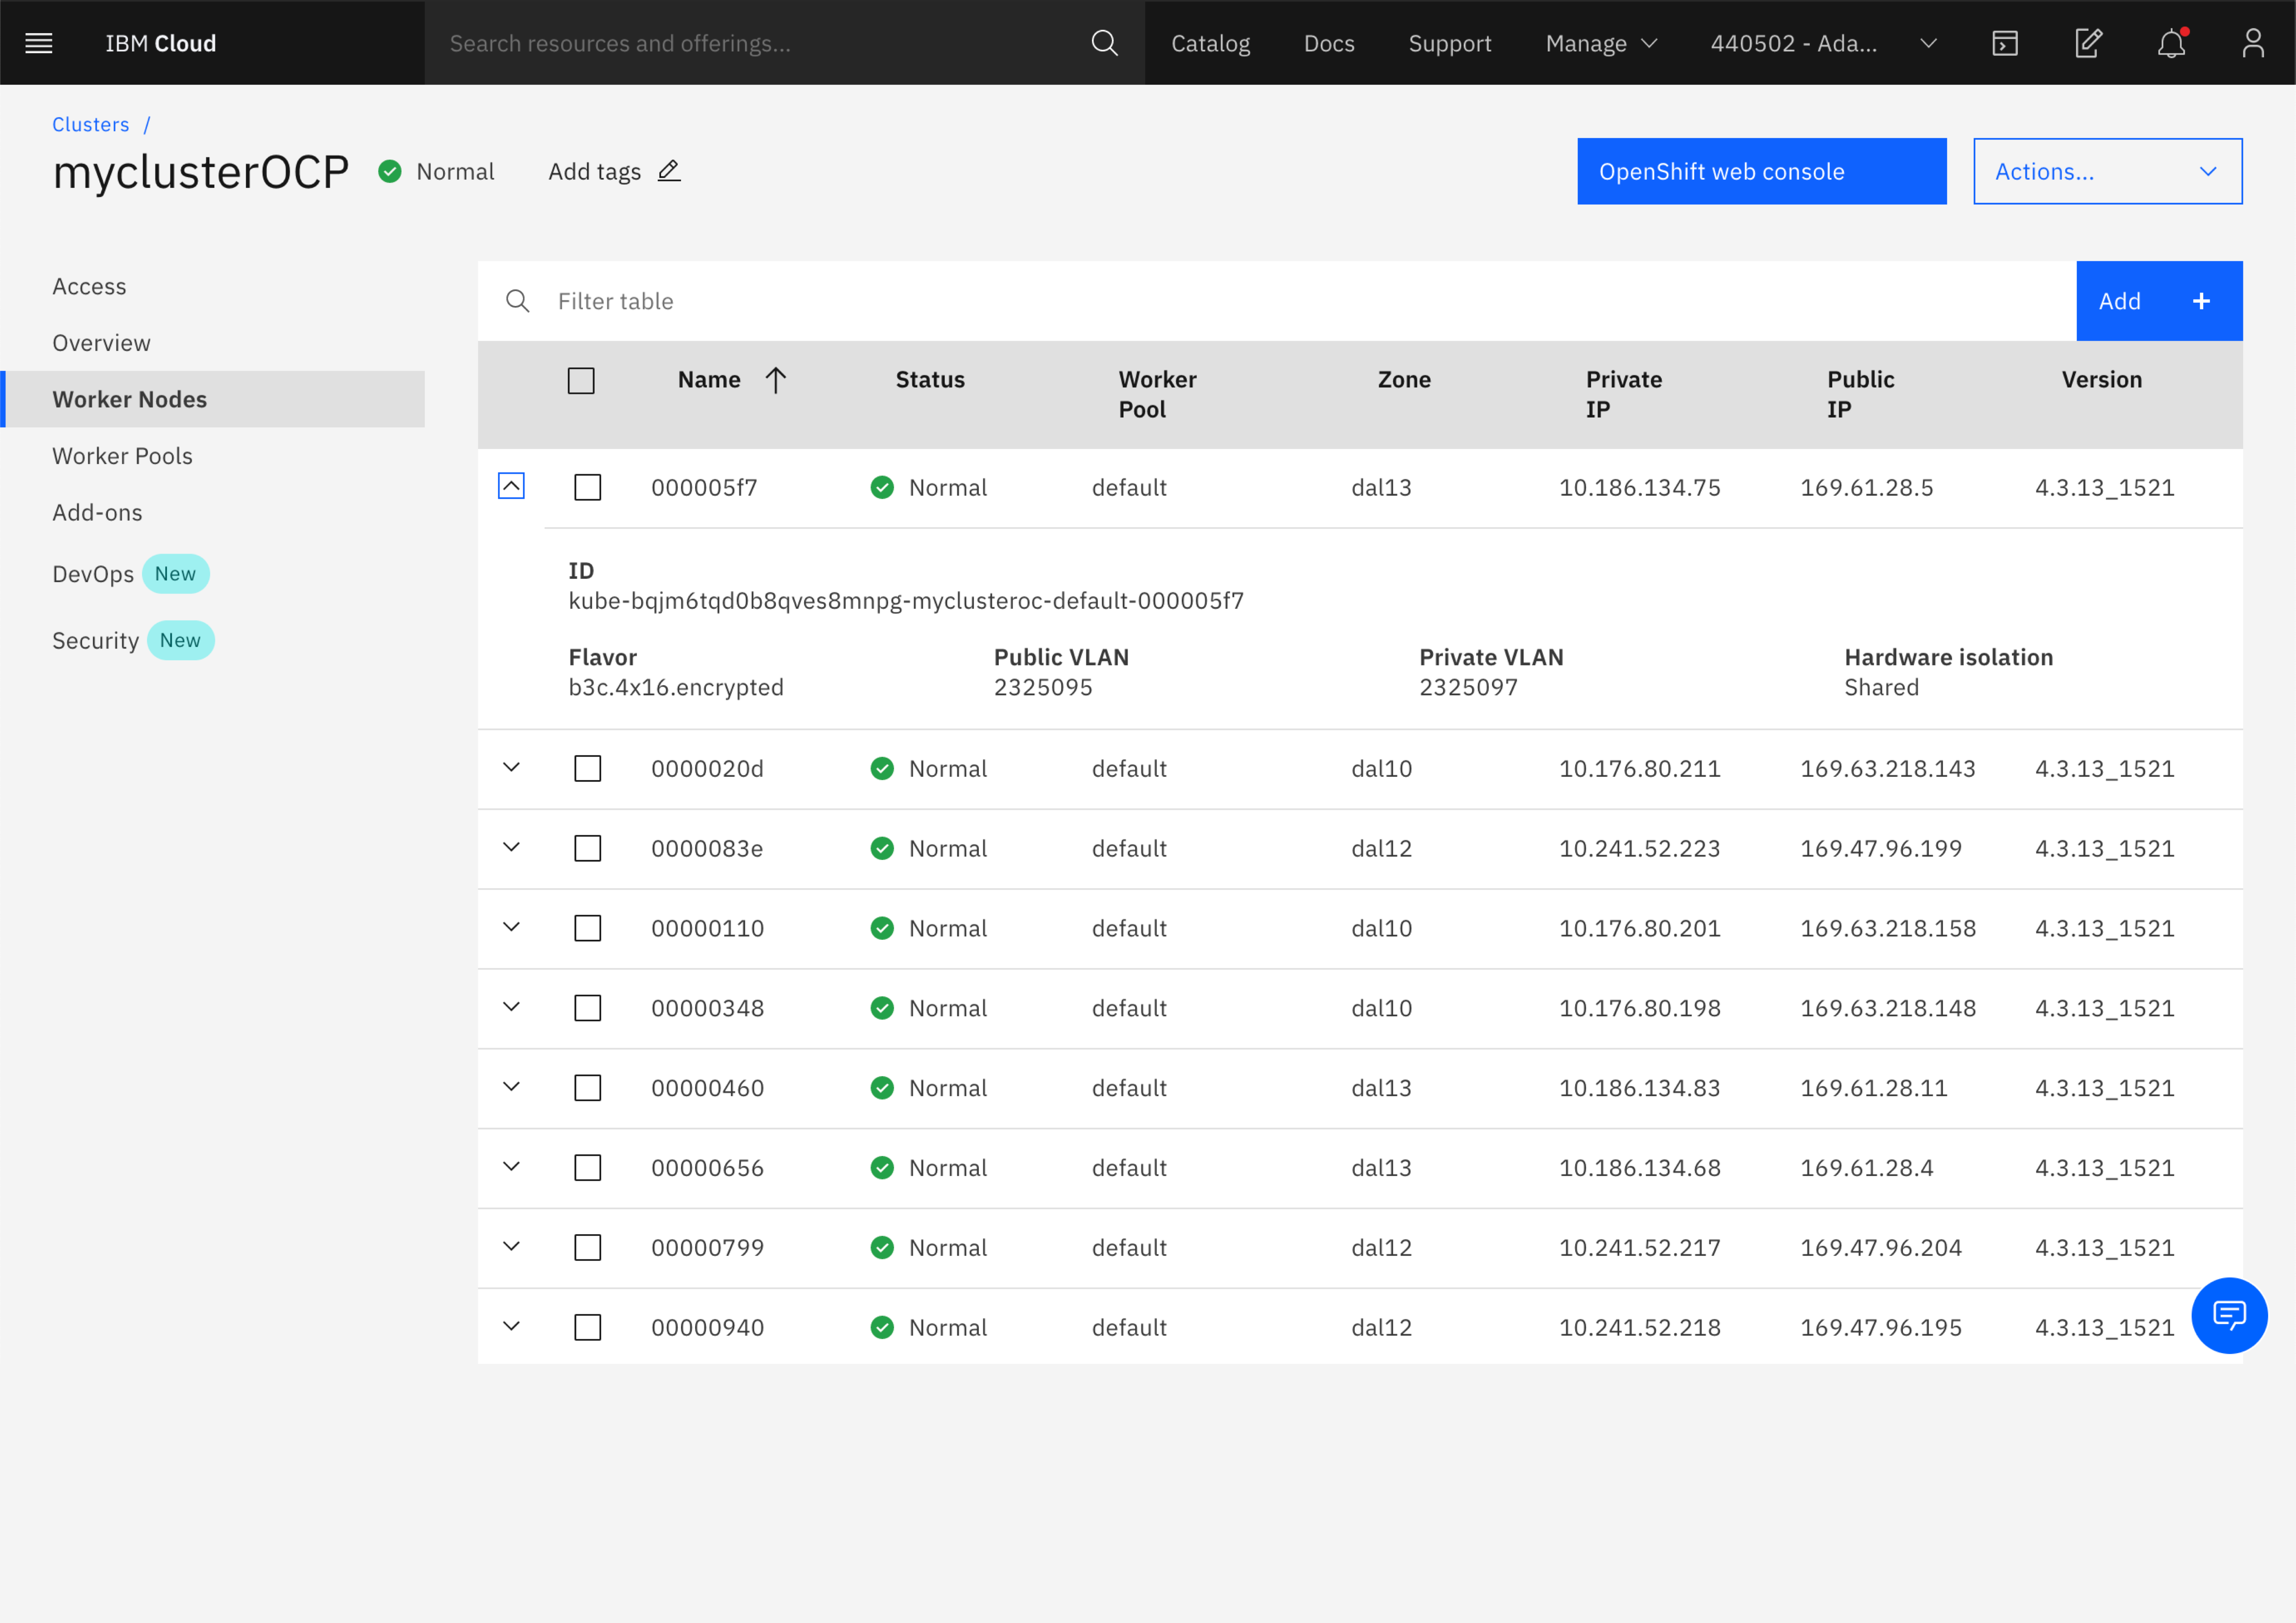This screenshot has width=2296, height=1623.
Task: Expand row details for node 0000083e
Action: point(511,847)
